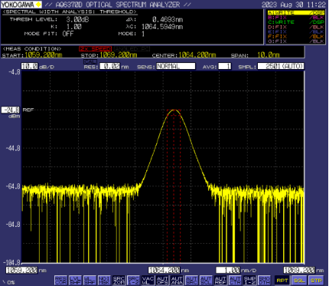Click the 1064.200 nm center wavelength field
The height and width of the screenshot is (286, 329).
(164, 270)
